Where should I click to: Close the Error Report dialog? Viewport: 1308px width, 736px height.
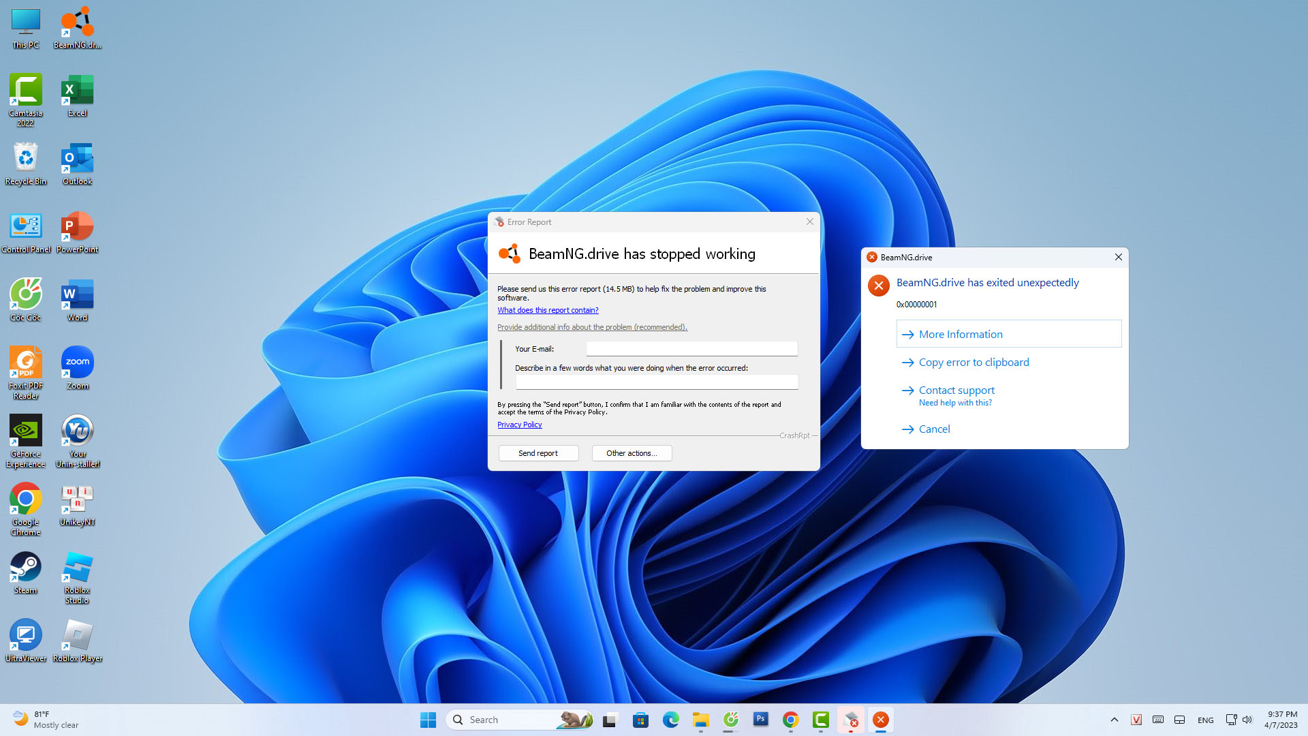click(x=810, y=221)
